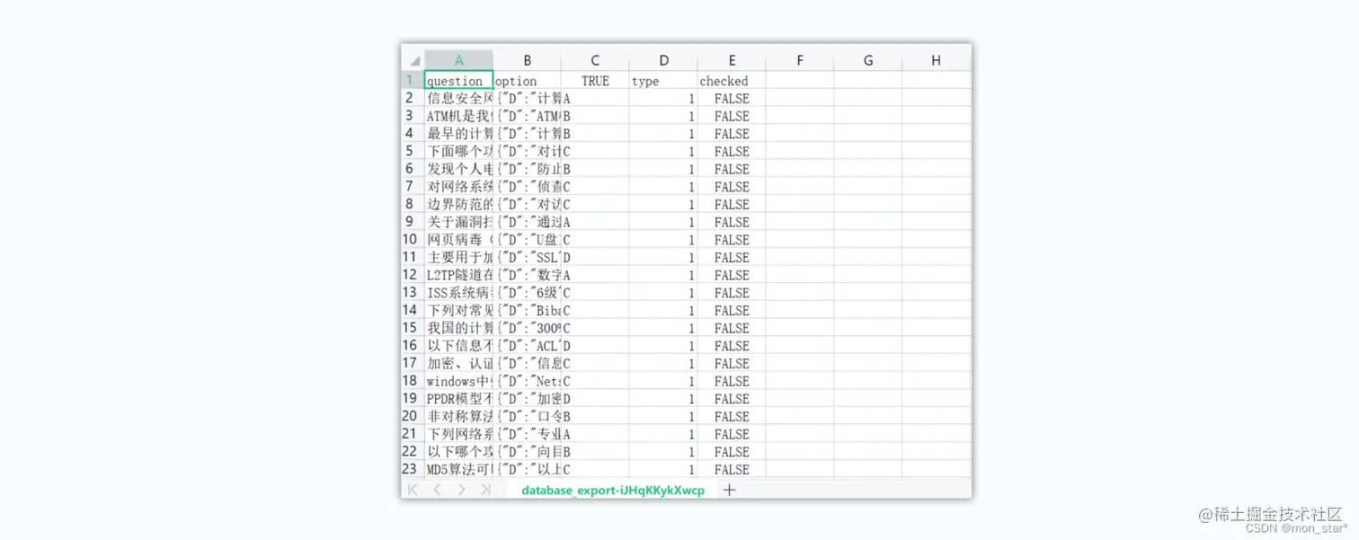
Task: Jump to first sheet with navigation arrow
Action: pos(413,490)
